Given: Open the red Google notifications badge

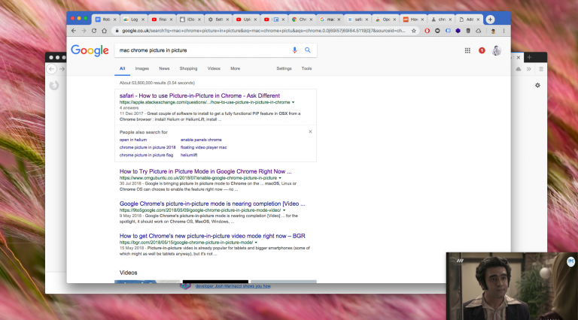Looking at the screenshot, I should coord(482,50).
